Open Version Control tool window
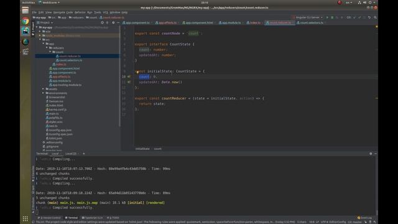 pos(50,218)
